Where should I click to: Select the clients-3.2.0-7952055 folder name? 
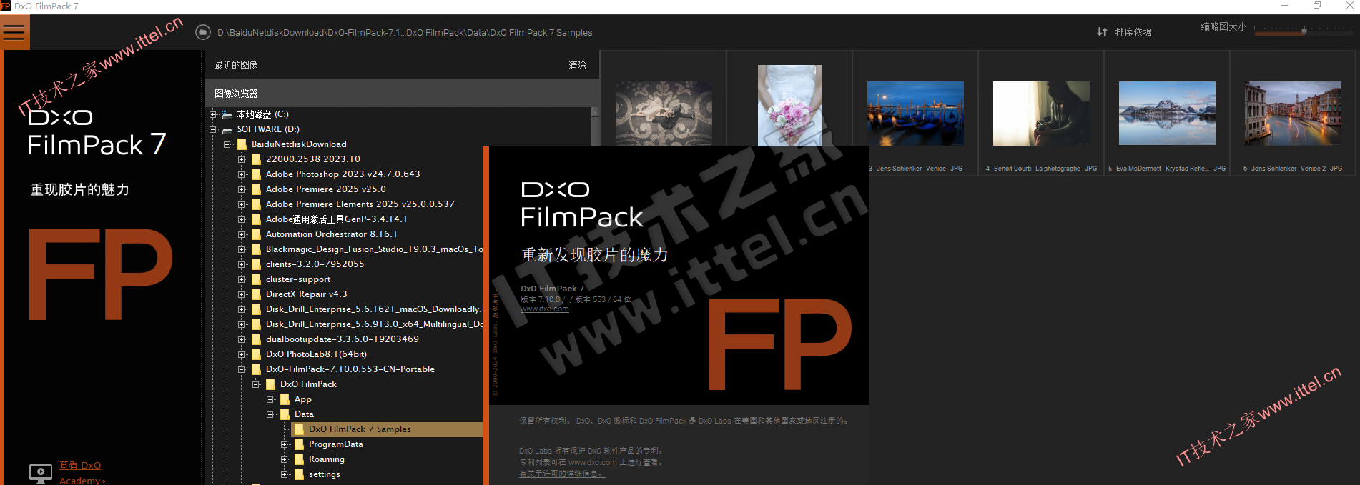pos(315,264)
